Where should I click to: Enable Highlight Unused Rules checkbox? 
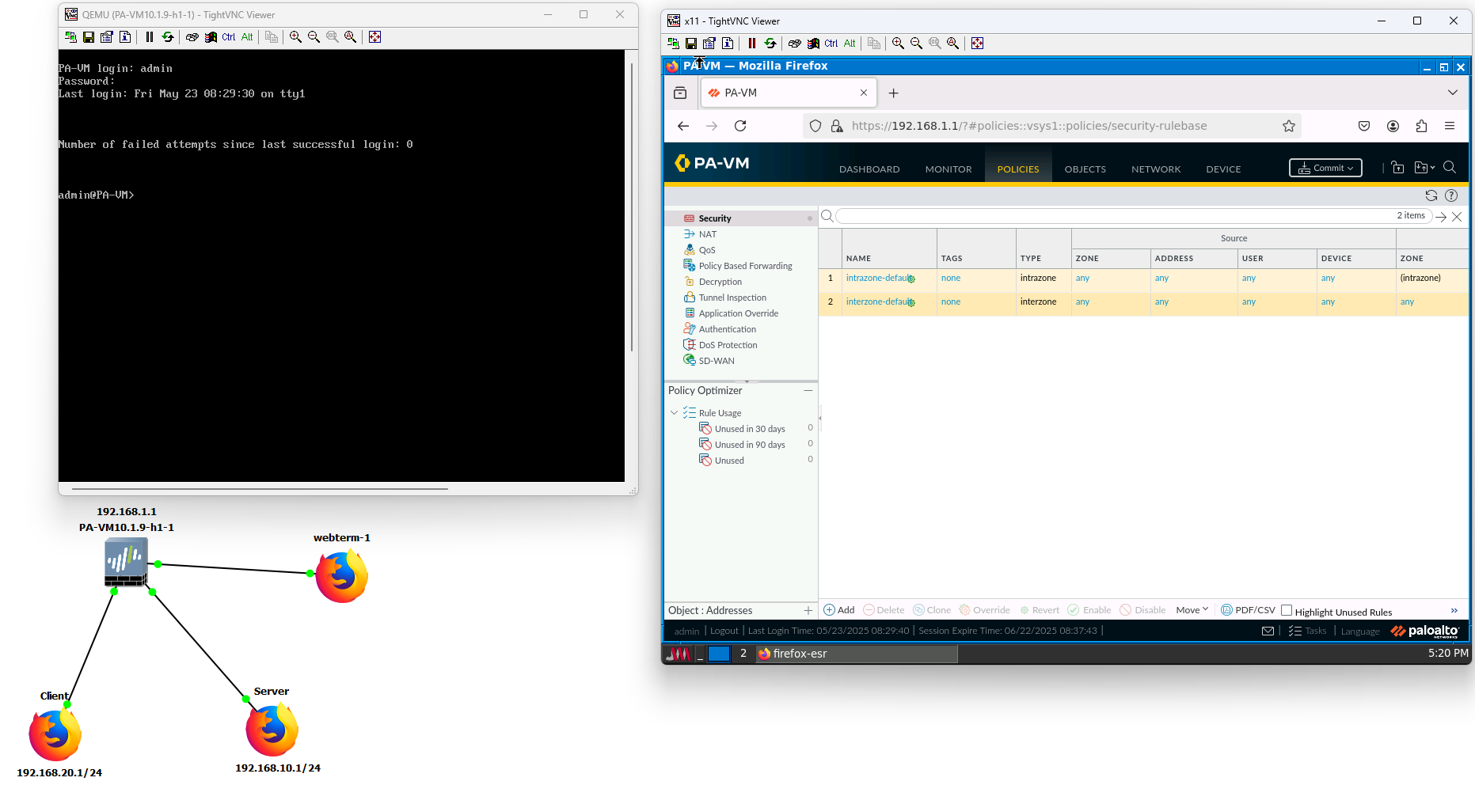(x=1287, y=610)
